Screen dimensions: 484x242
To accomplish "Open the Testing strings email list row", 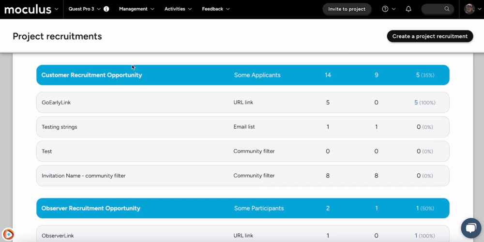I will click(x=60, y=127).
